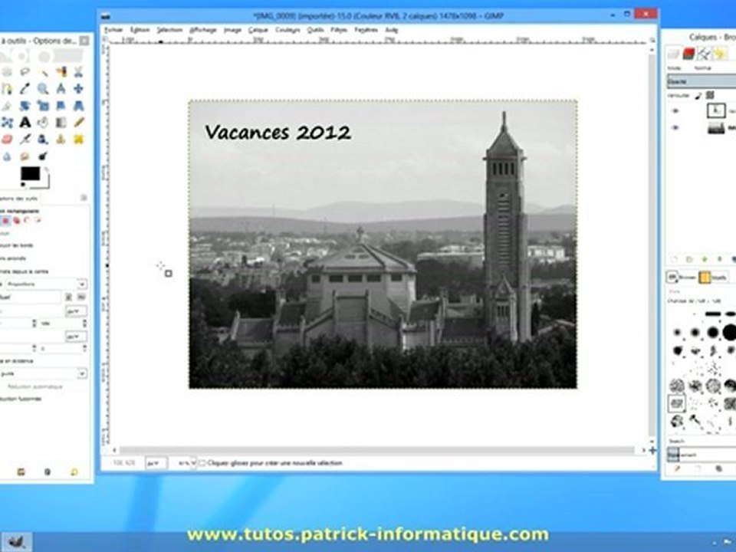This screenshot has width=736, height=552.
Task: Open status bar unit px dropdown
Action: coord(156,463)
